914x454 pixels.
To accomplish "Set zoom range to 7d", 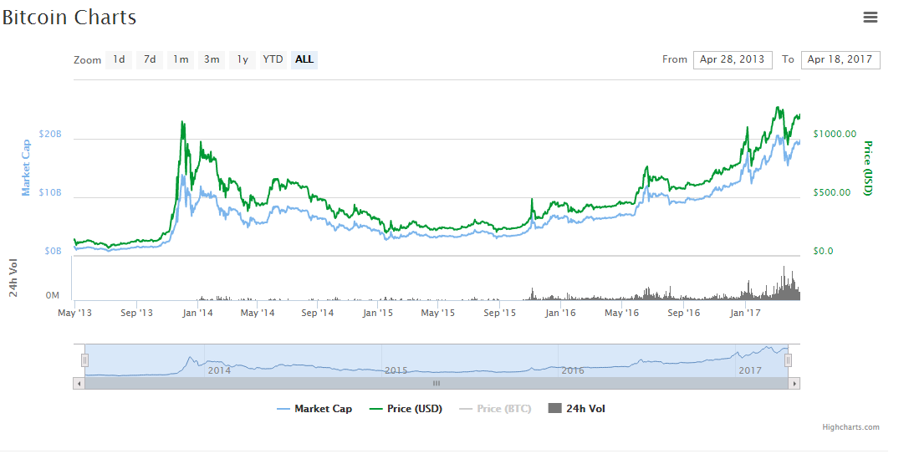I will 150,59.
